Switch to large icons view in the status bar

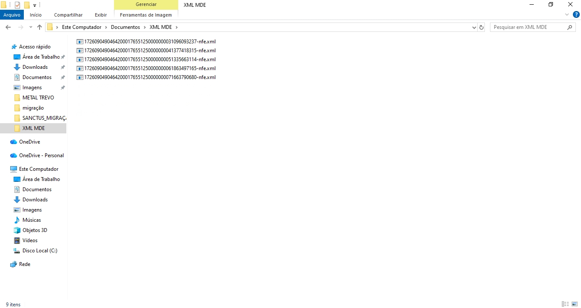(x=575, y=304)
